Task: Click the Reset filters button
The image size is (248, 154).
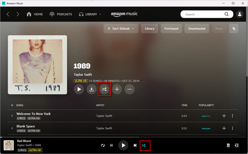Action: 219,28
